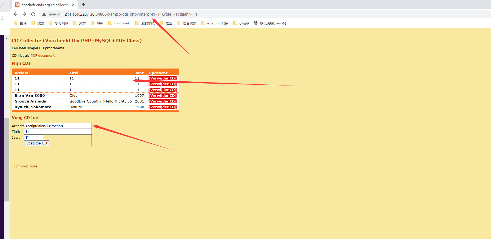Select the Beauty title cell
Viewport: 491px width, 239px height.
coord(76,107)
